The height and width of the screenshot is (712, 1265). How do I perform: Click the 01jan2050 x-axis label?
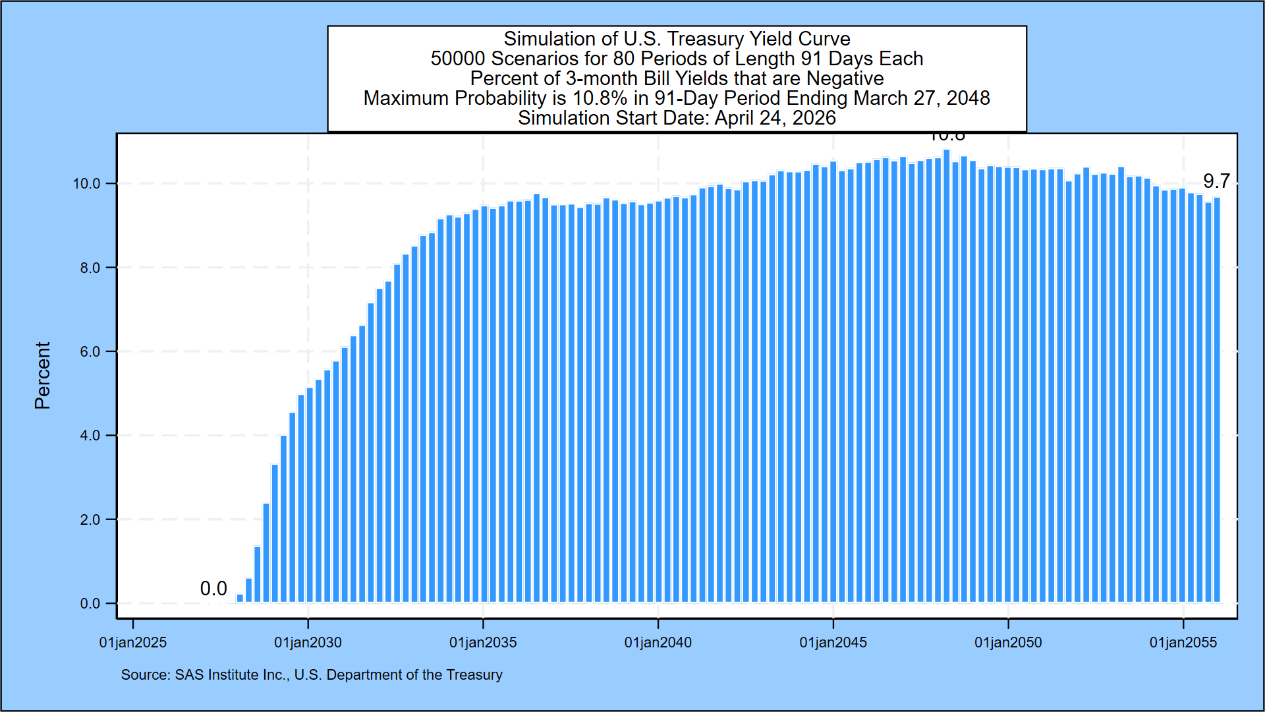click(1008, 642)
